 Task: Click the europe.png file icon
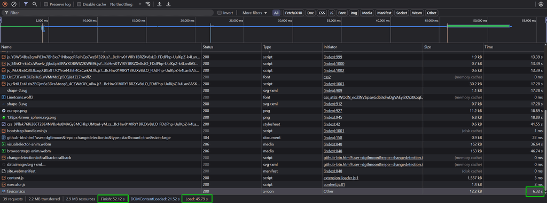click(4, 110)
